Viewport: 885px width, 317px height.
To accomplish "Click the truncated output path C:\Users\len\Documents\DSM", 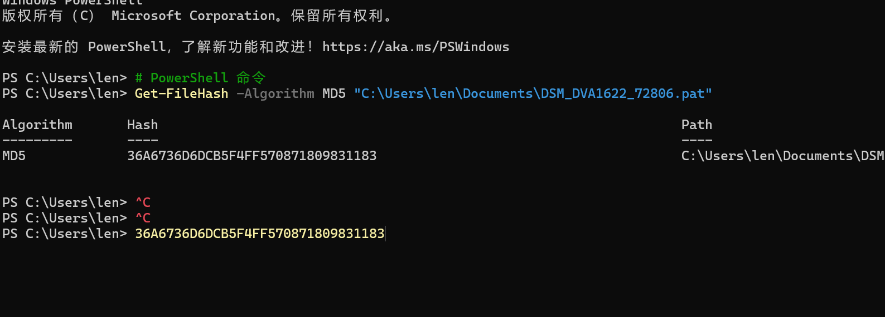I will click(782, 156).
